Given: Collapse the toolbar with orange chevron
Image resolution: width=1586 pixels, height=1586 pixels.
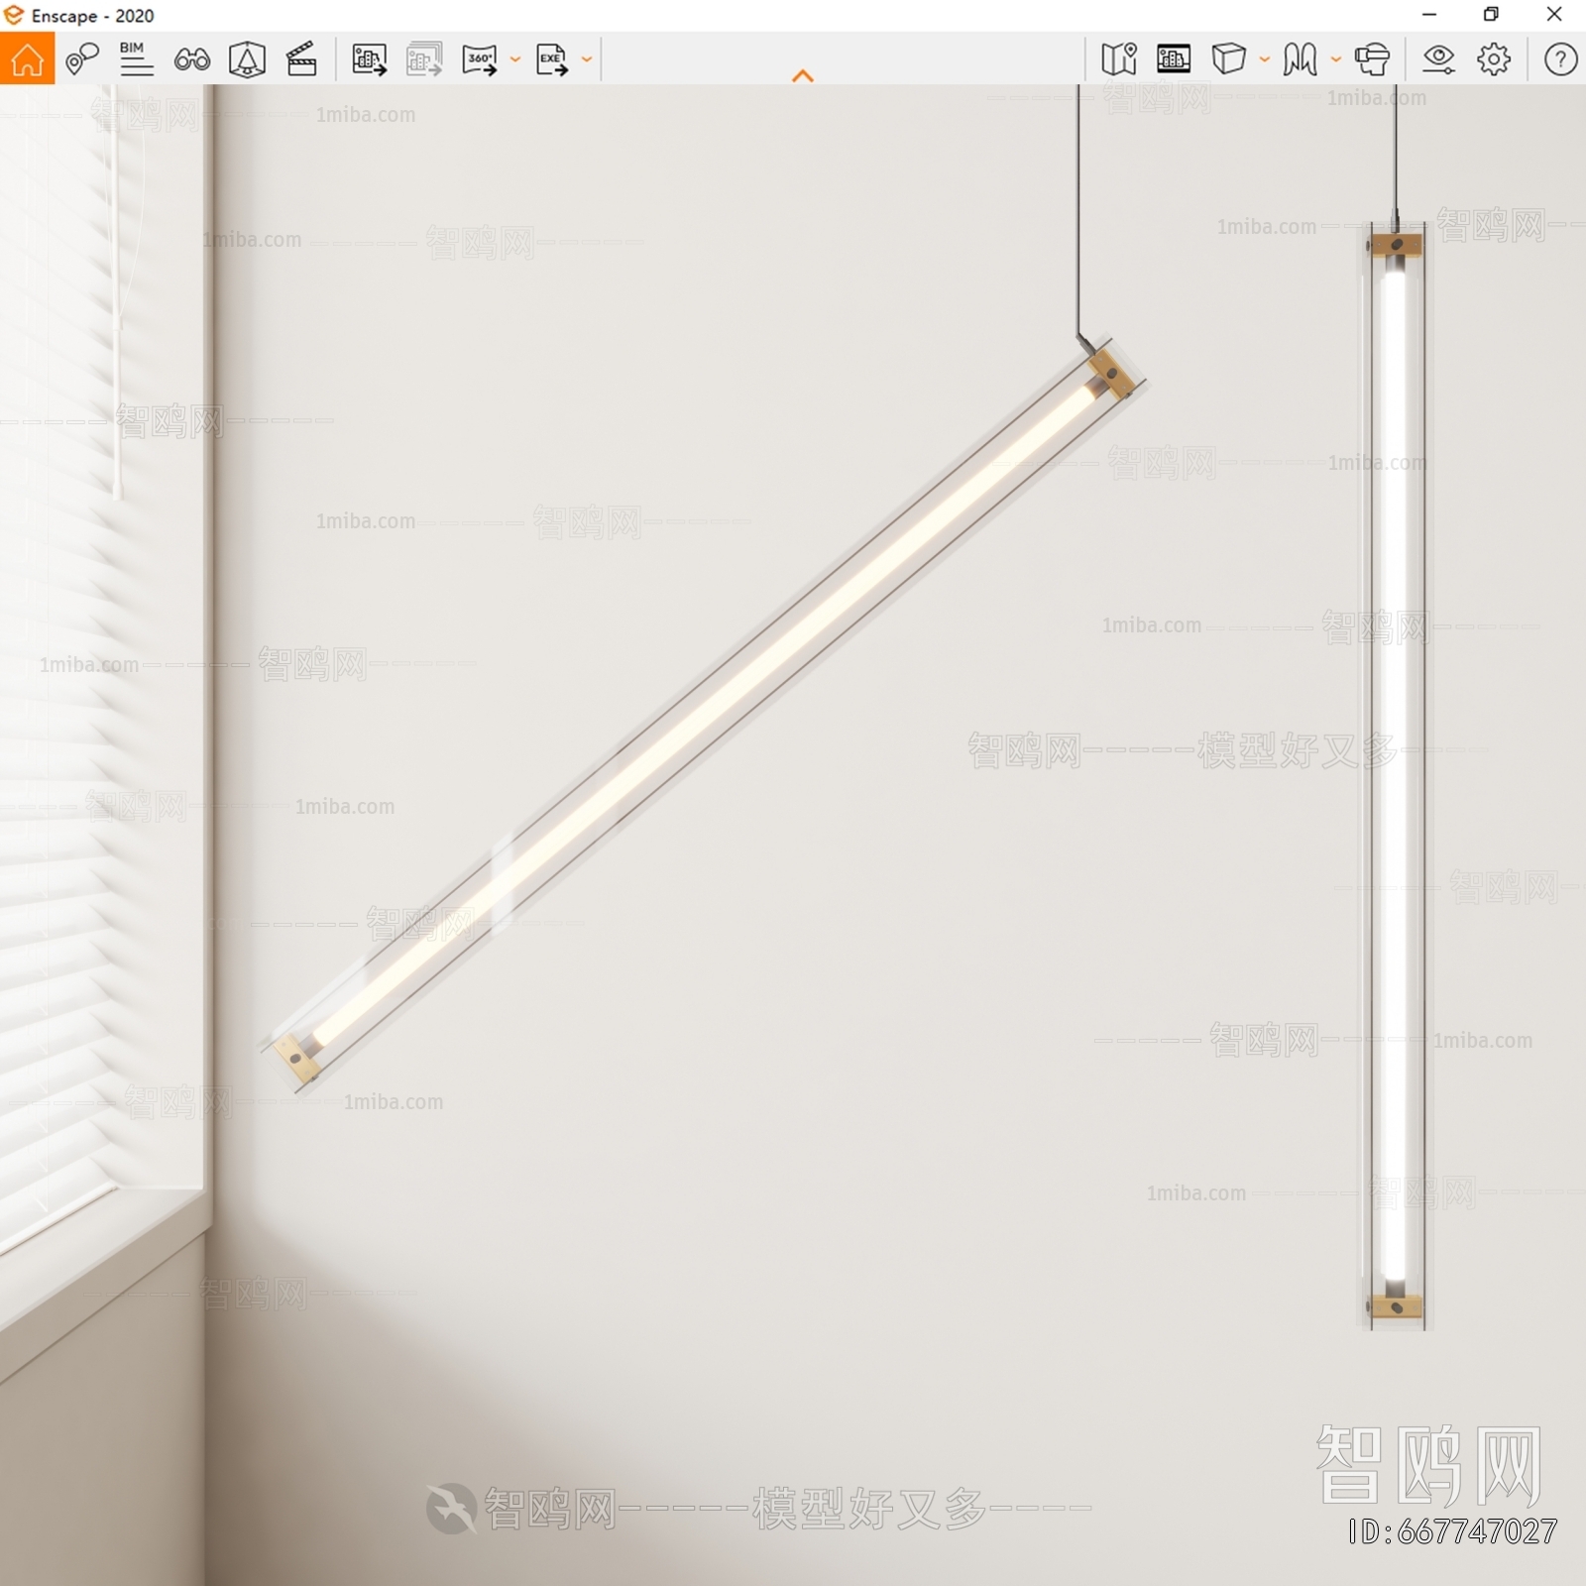Looking at the screenshot, I should [x=803, y=76].
